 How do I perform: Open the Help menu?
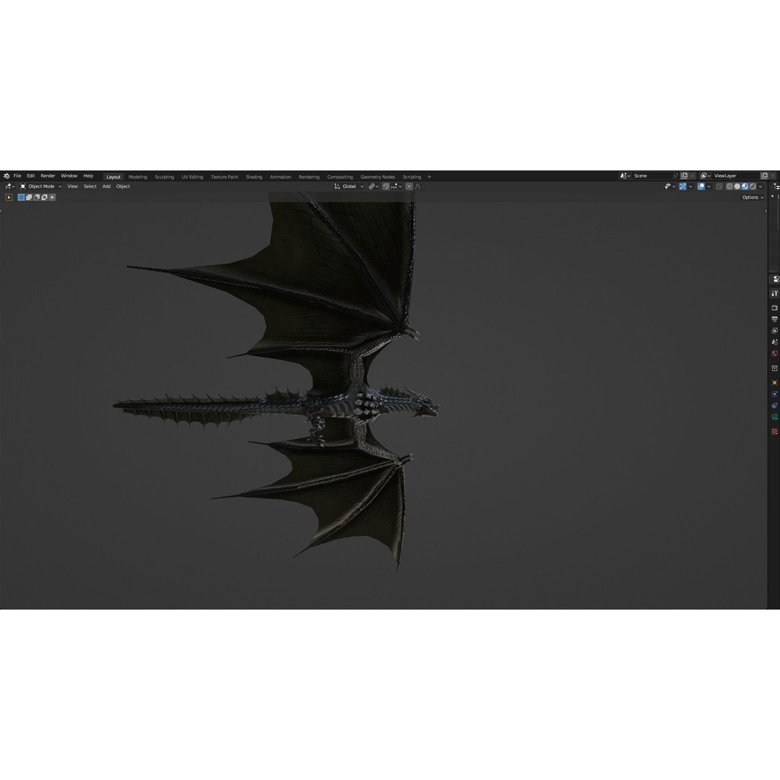(88, 176)
